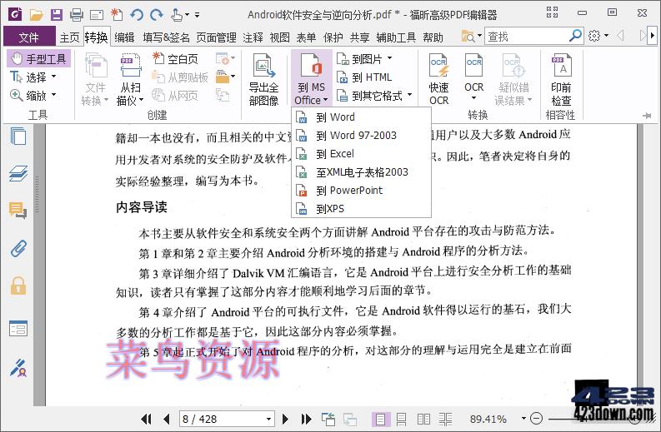The width and height of the screenshot is (661, 432).
Task: Run Quick OCR (快速OCR)
Action: (438, 79)
